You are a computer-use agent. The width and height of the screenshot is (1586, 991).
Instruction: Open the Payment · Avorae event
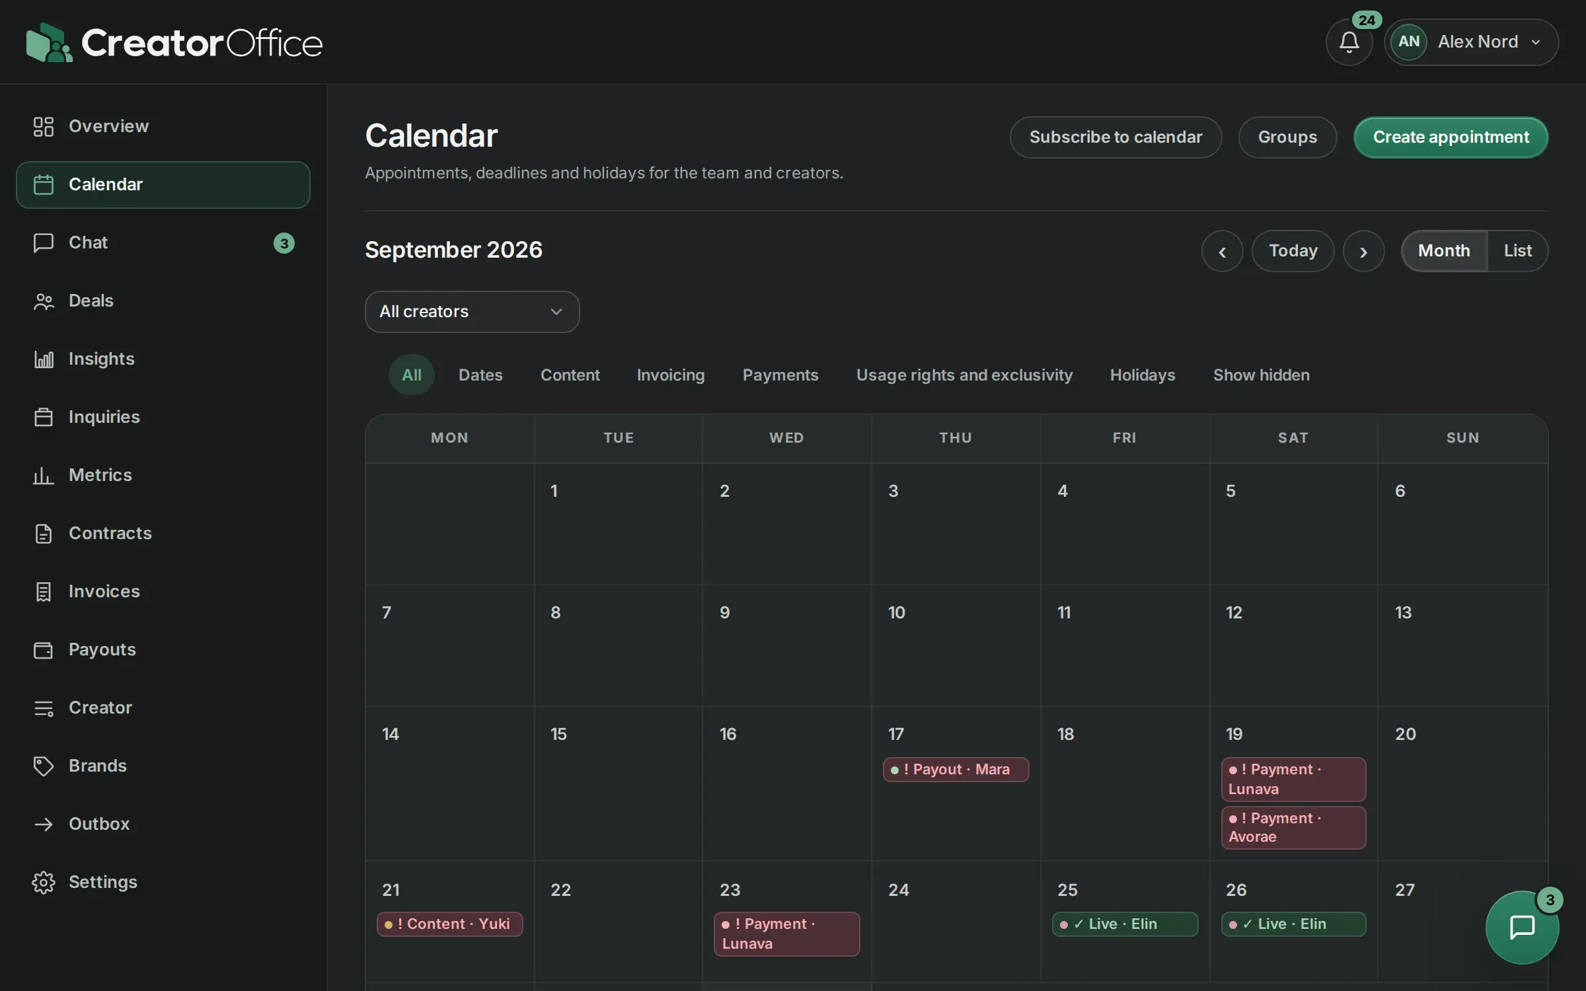1293,827
